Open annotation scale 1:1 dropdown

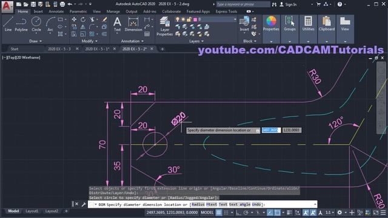330,213
